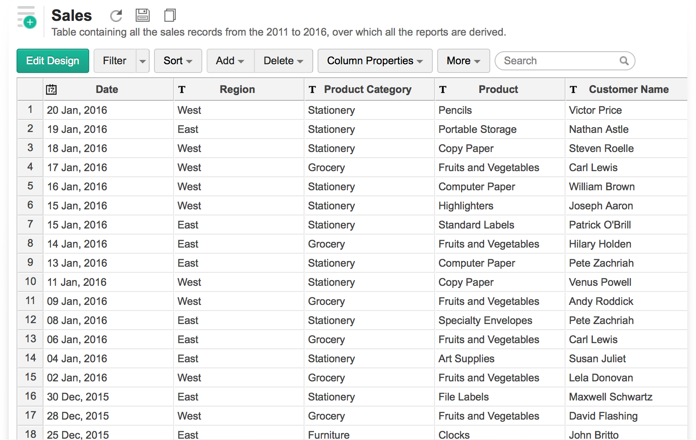696x440 pixels.
Task: Open the Column Properties dropdown
Action: point(375,61)
